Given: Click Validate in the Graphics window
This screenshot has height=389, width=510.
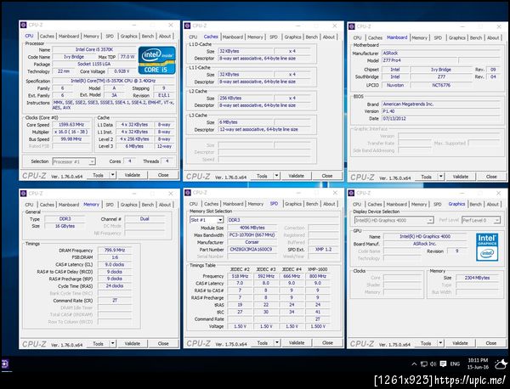Looking at the screenshot, I should (x=460, y=343).
